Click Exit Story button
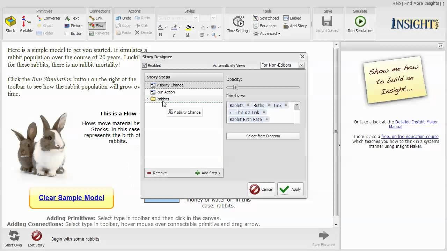This screenshot has height=251, width=447. pos(36,238)
